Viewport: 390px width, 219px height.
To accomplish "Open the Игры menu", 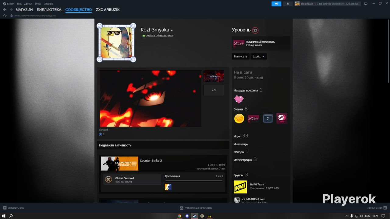I will [38, 4].
